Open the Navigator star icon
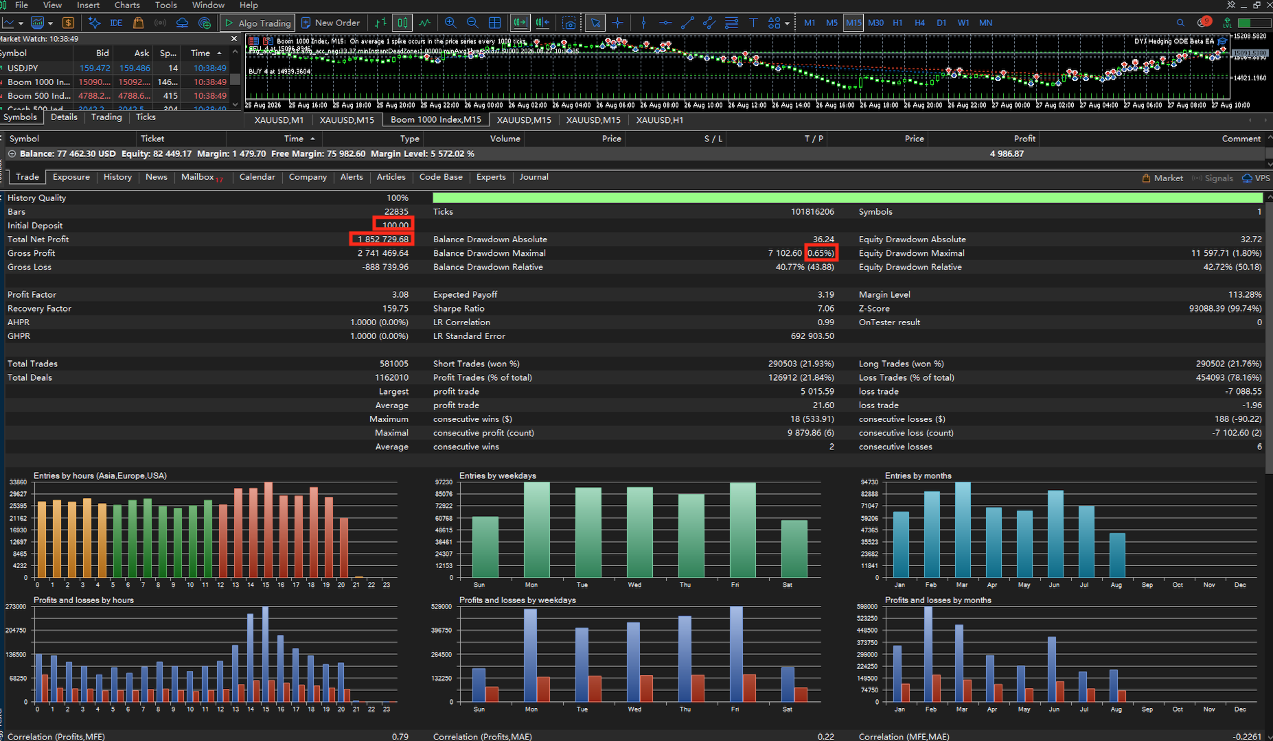1273x741 pixels. point(94,23)
